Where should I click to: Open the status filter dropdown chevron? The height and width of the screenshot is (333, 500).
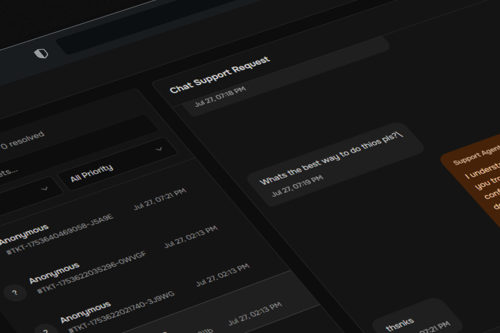click(45, 188)
